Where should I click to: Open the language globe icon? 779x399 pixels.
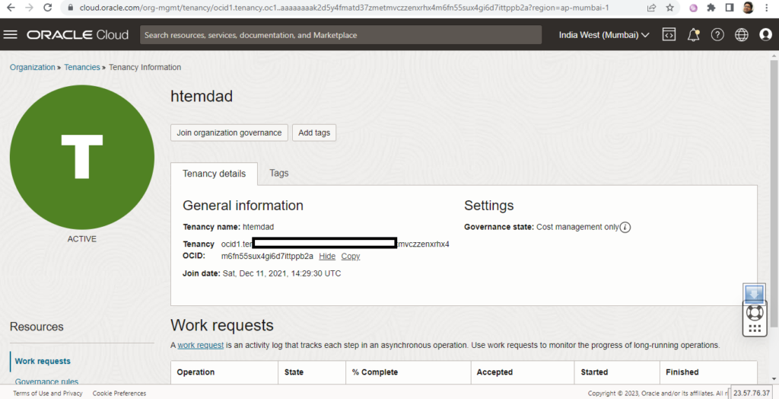(x=741, y=35)
